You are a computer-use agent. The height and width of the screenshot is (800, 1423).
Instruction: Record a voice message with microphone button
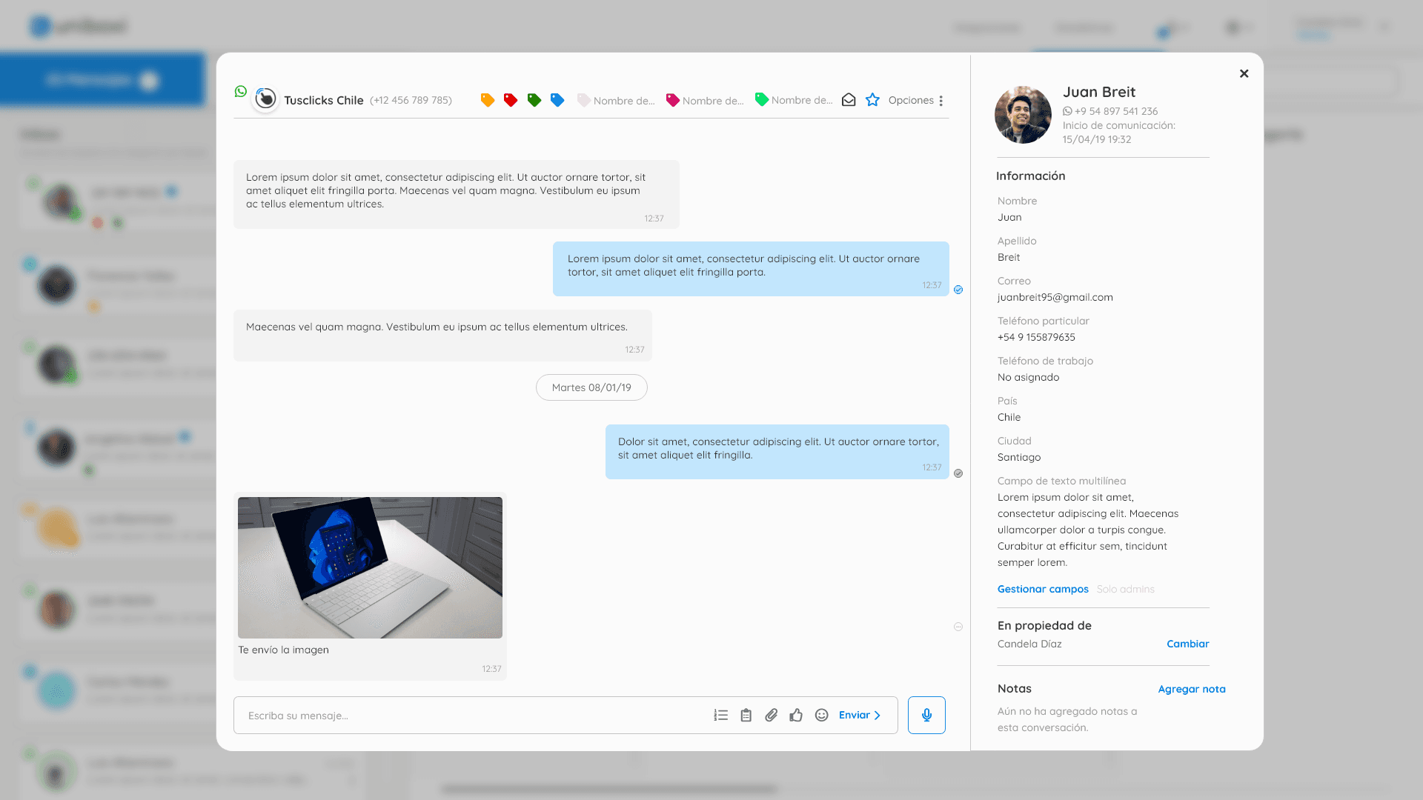click(x=926, y=715)
